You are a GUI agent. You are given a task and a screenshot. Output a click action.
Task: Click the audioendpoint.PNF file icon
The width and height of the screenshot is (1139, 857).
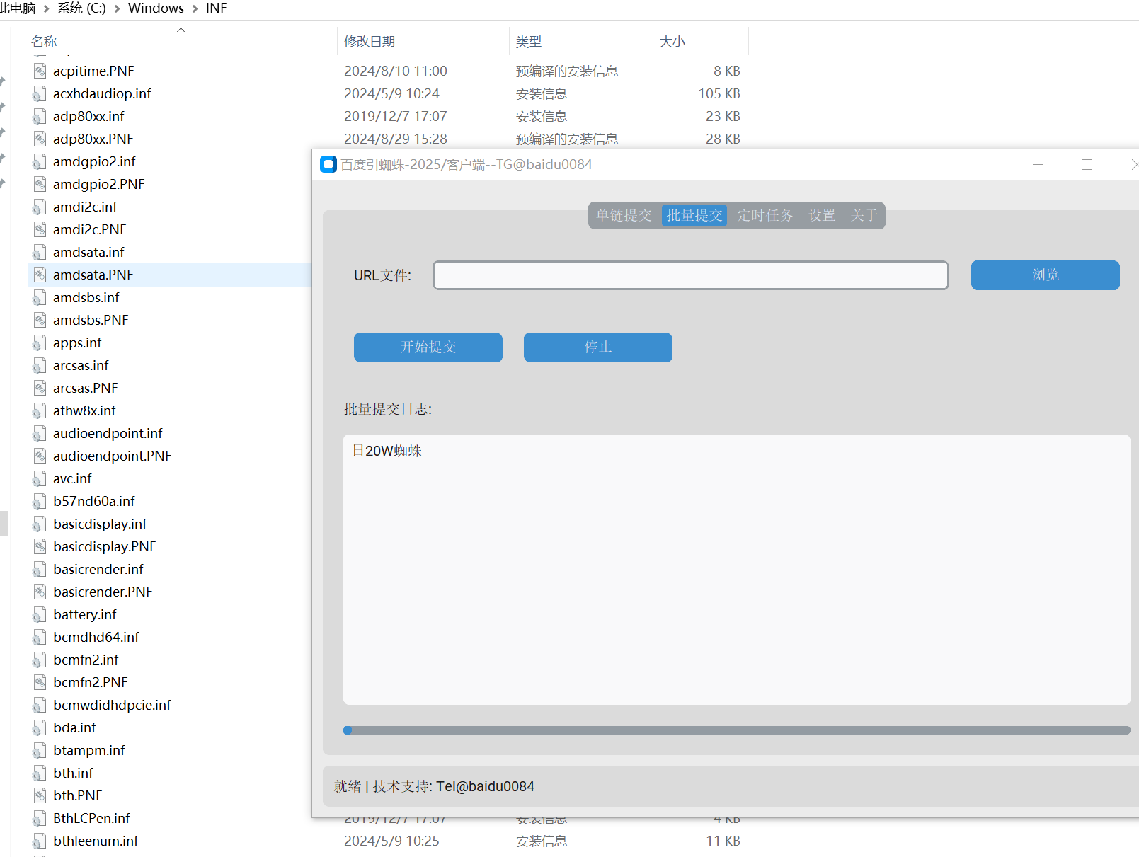[40, 456]
